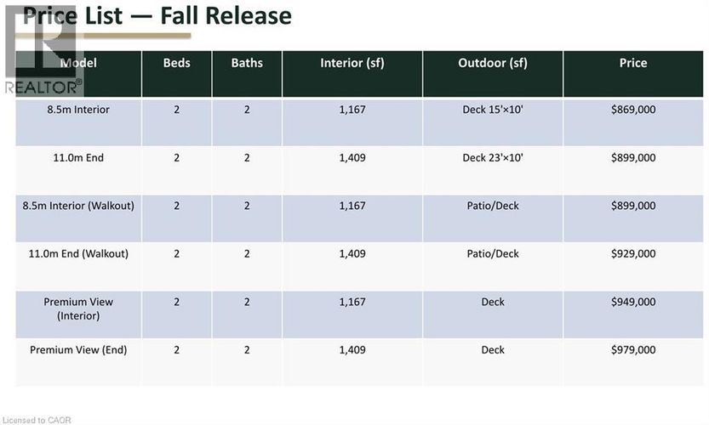This screenshot has height=425, width=709.
Task: Select the Beds column header
Action: pyautogui.click(x=176, y=63)
